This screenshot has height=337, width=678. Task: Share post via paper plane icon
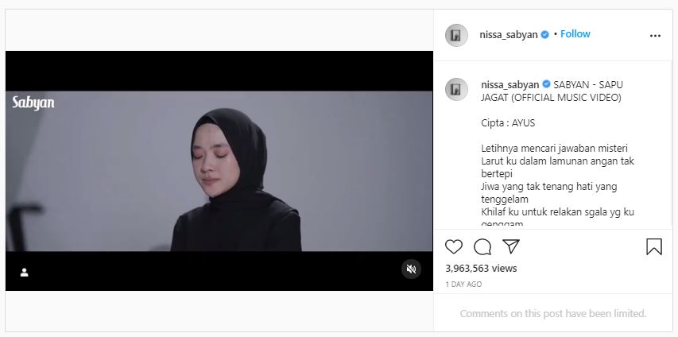tap(510, 246)
